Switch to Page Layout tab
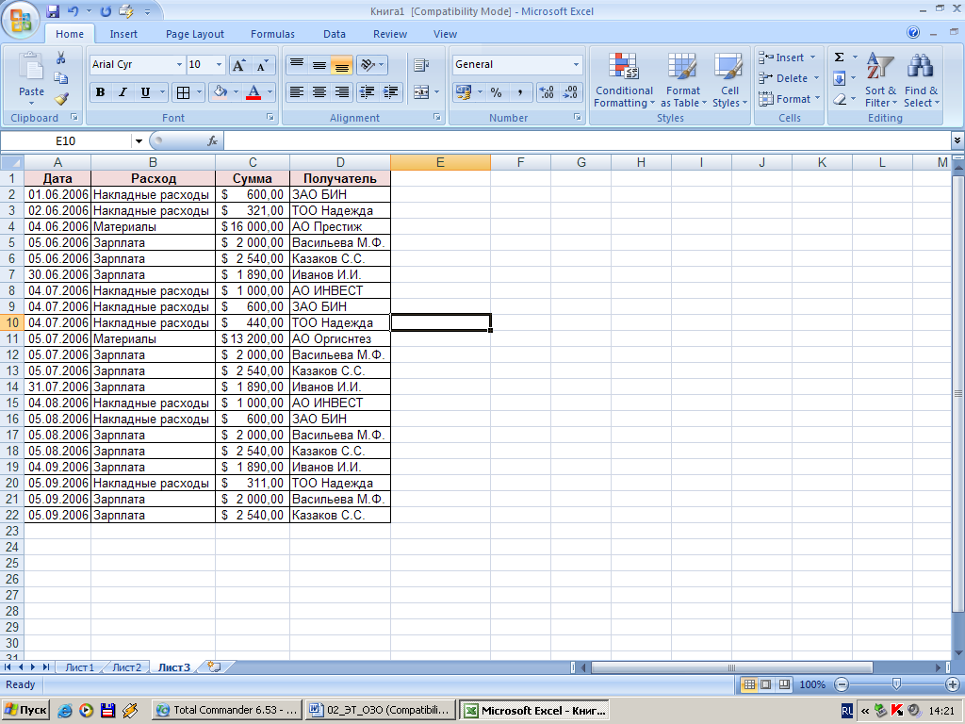 point(194,35)
